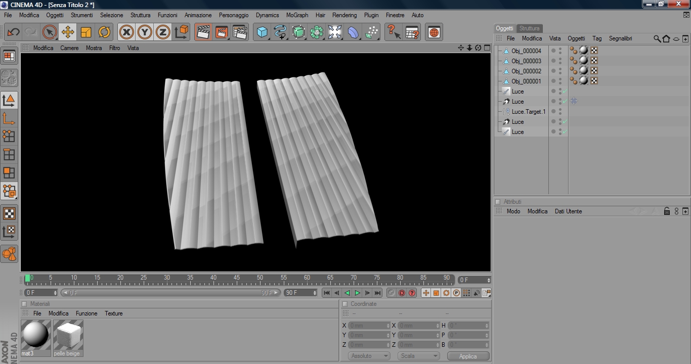Open the Scala dropdown in Coordinate
Image resolution: width=691 pixels, height=364 pixels.
[418, 356]
